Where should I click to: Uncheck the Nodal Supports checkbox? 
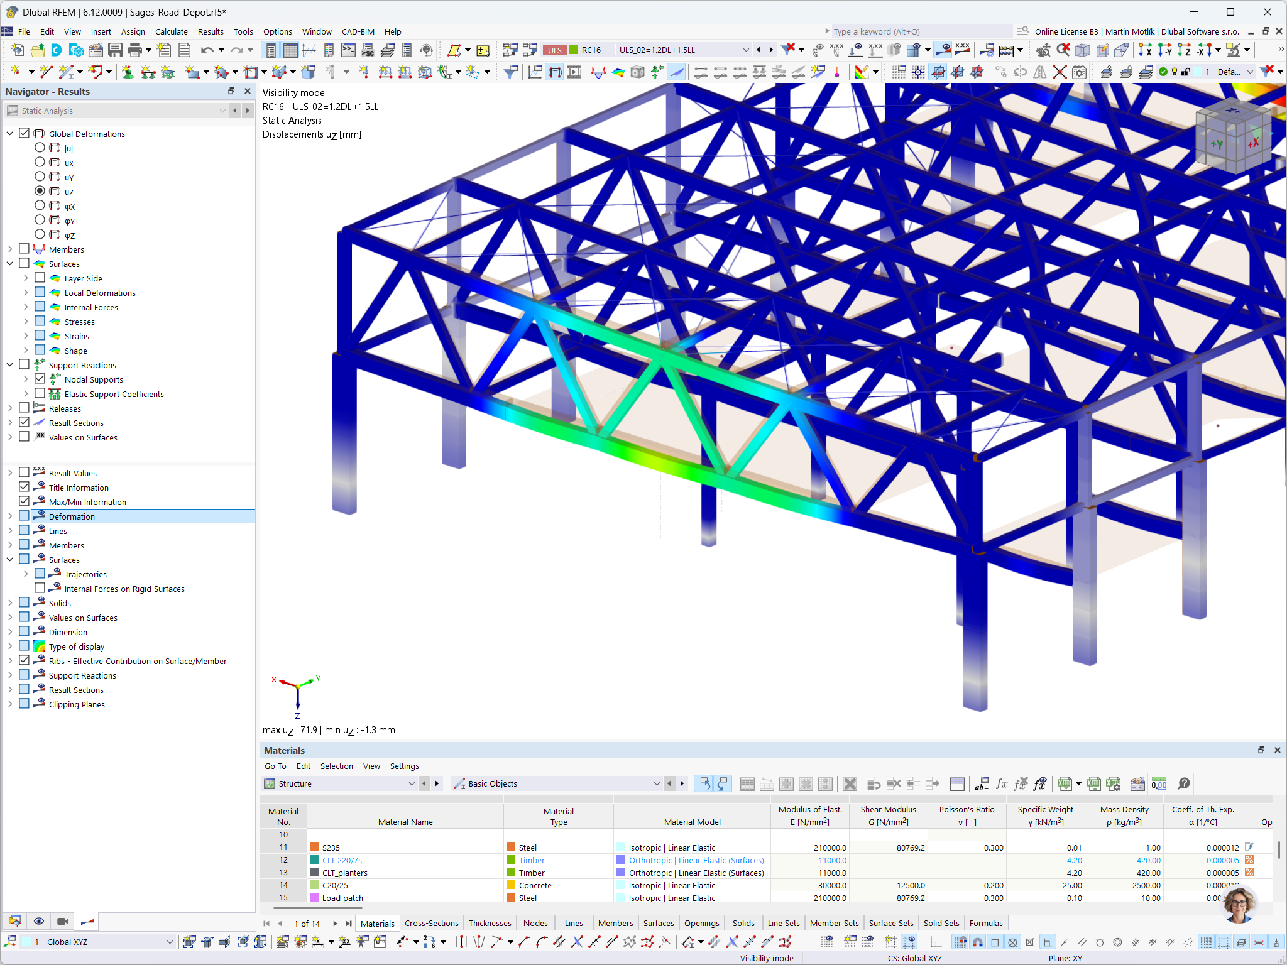(40, 378)
